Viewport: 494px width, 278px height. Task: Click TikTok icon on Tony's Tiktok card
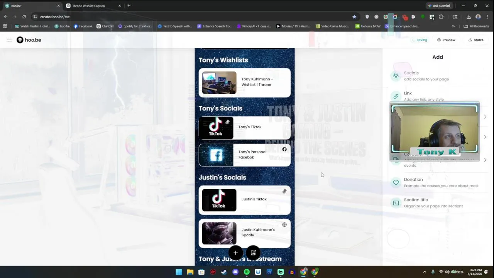click(x=227, y=122)
